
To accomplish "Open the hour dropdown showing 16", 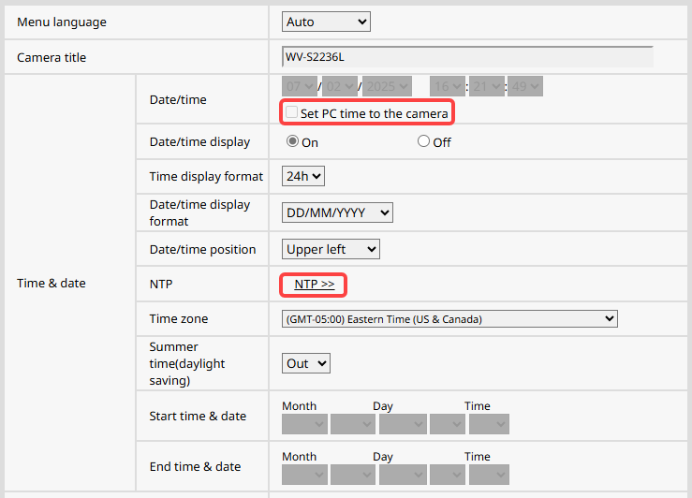I will coord(447,86).
